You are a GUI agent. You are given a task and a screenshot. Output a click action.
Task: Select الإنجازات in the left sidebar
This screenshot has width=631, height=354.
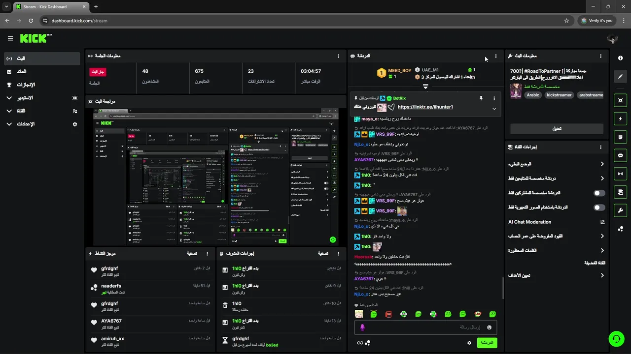pos(41,85)
